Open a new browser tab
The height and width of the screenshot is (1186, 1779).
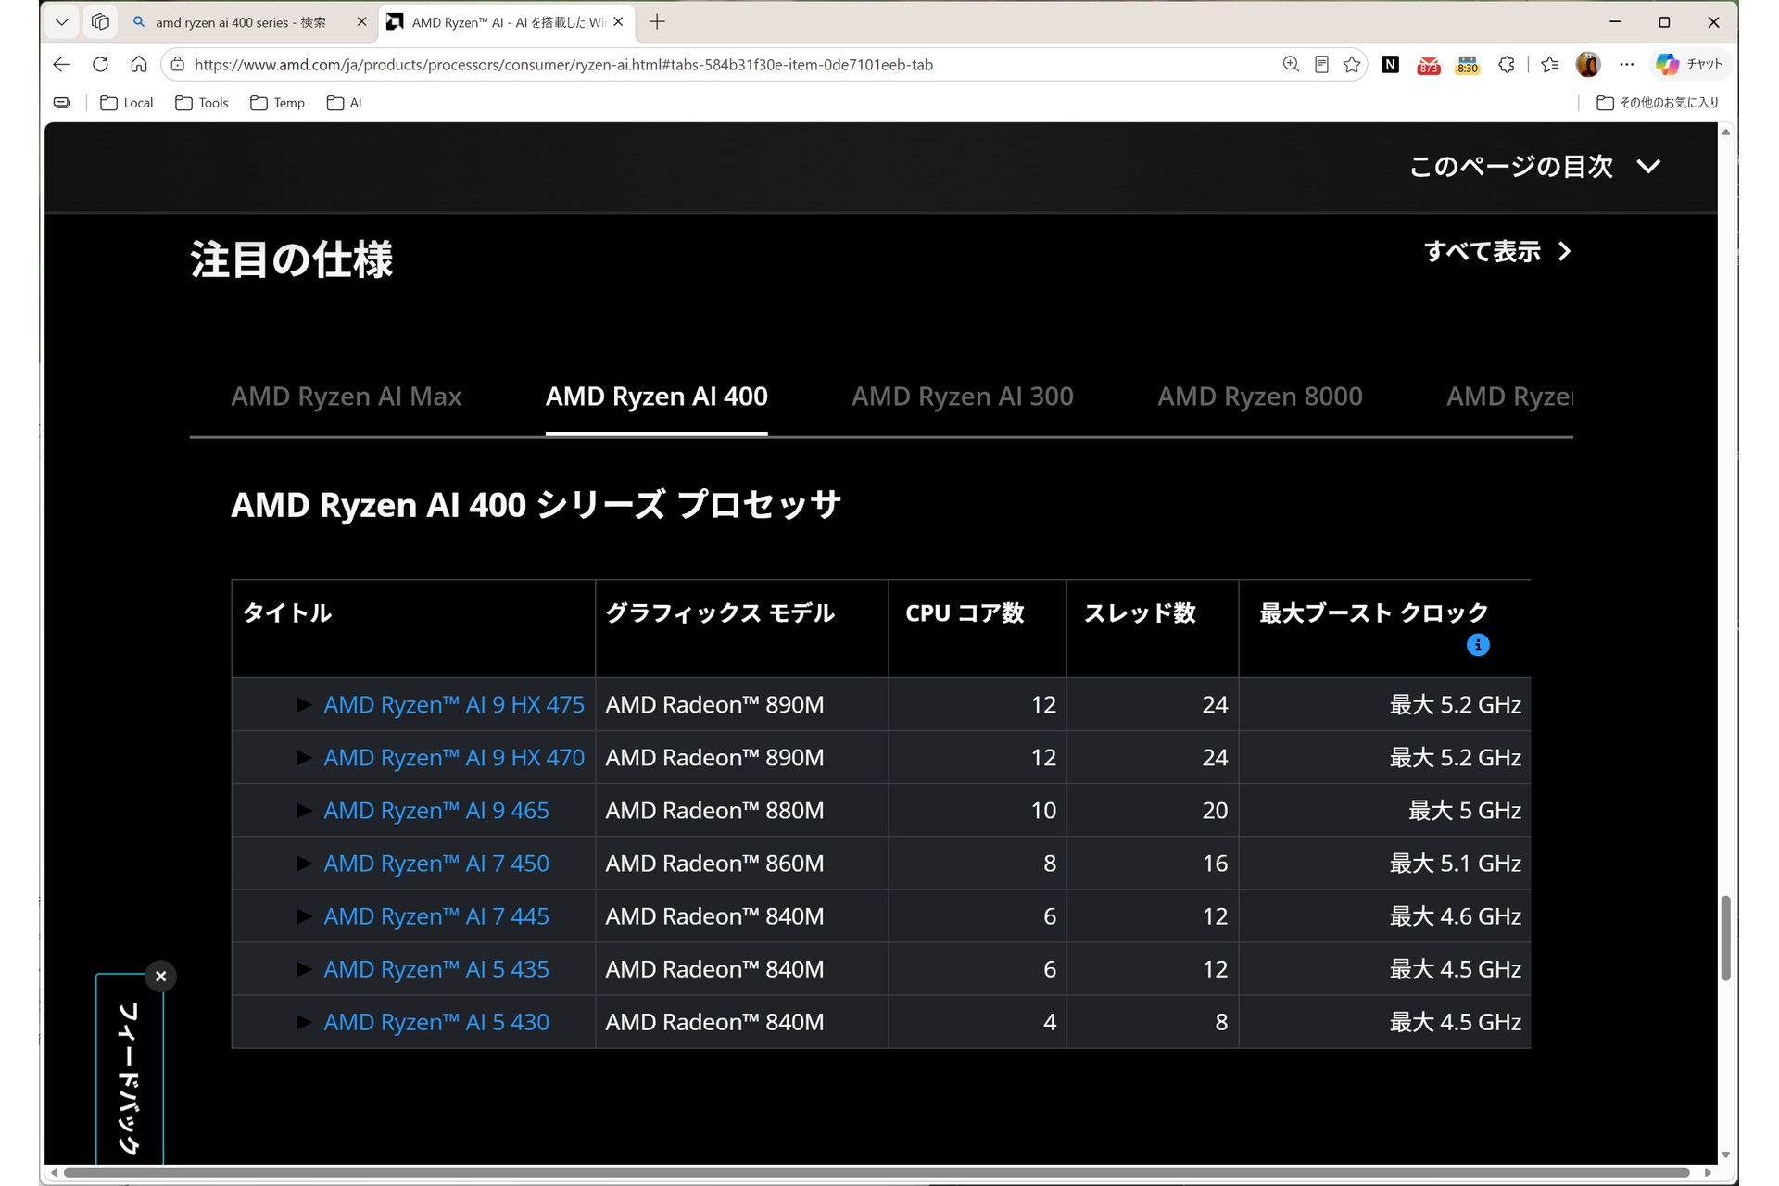pyautogui.click(x=657, y=22)
